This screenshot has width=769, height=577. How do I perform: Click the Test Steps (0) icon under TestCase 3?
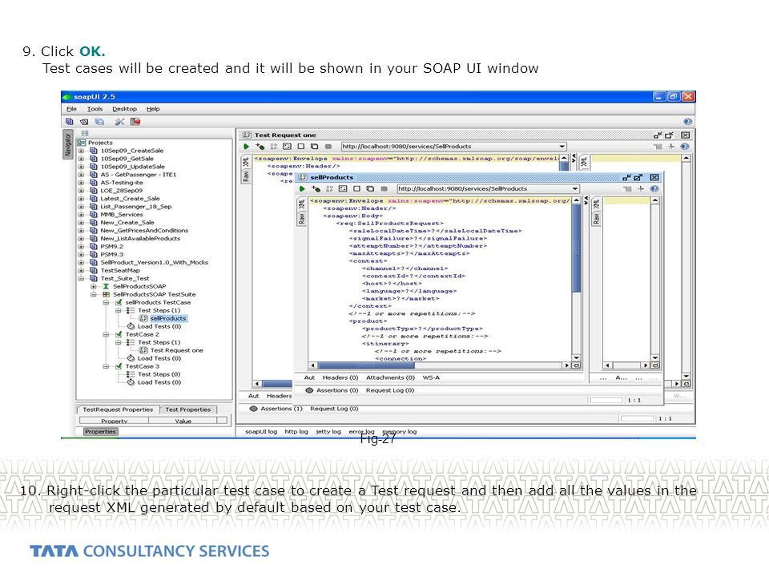click(131, 374)
